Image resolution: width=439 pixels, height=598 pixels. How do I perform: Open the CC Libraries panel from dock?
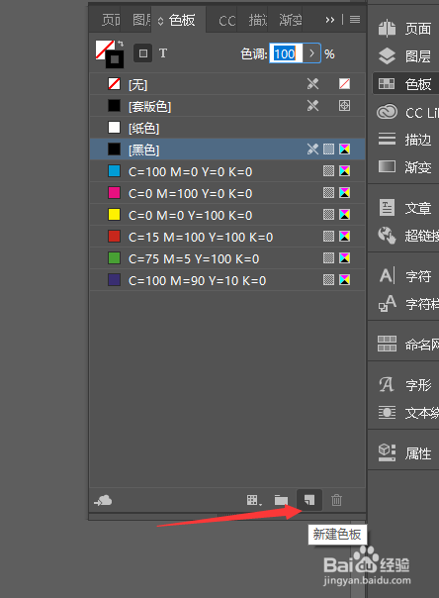pyautogui.click(x=406, y=113)
